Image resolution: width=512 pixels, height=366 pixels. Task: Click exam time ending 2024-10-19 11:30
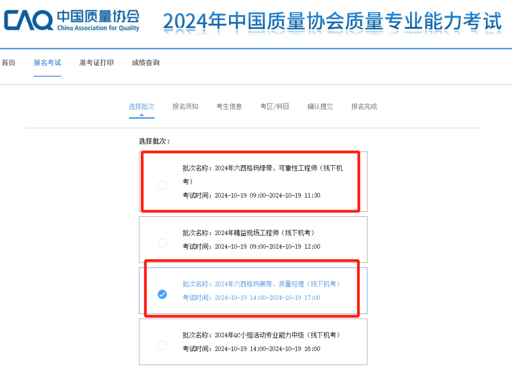[x=251, y=196]
